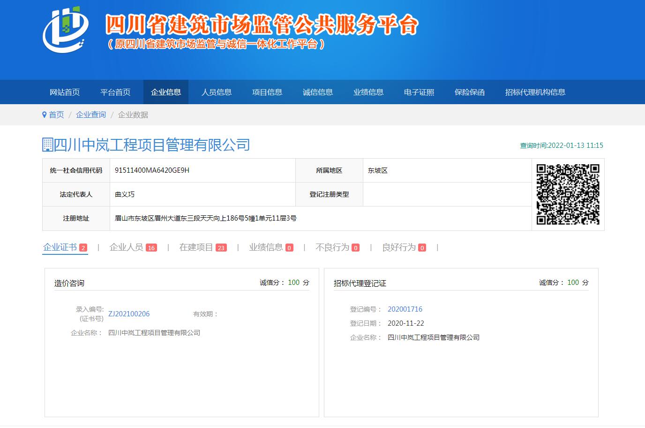645x428 pixels.
Task: Open the 人员信息 section
Action: pos(216,92)
